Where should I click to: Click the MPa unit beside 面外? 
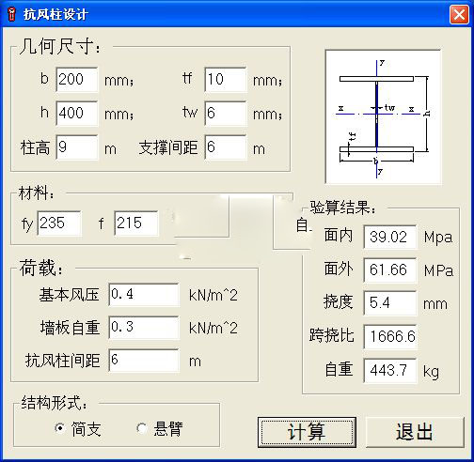point(438,270)
